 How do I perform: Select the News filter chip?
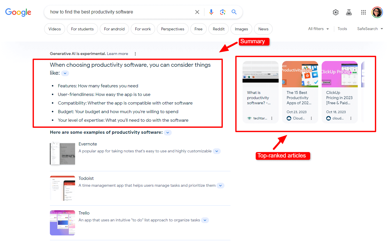pos(263,29)
